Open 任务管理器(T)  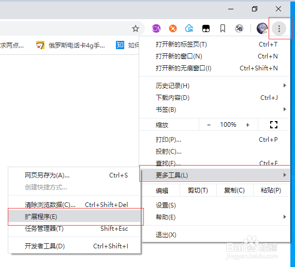click(x=75, y=229)
